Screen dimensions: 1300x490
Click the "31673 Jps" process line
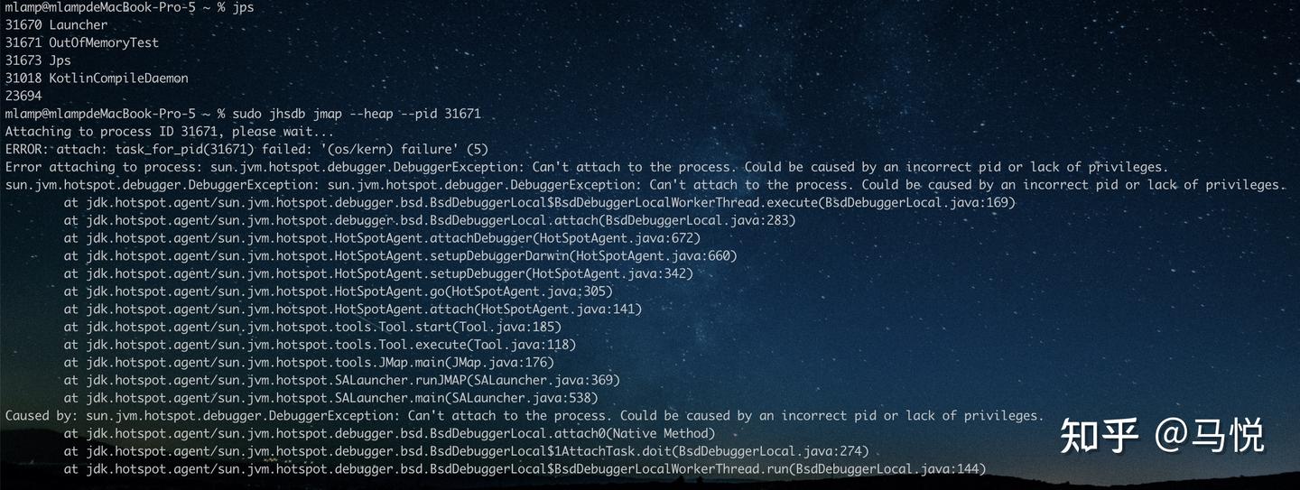tap(38, 60)
